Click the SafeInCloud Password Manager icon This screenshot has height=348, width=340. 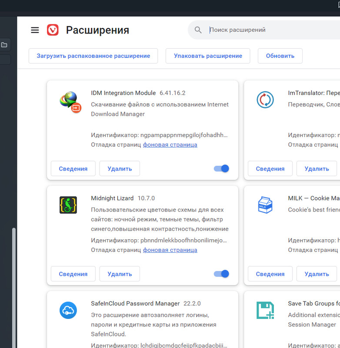click(x=68, y=310)
